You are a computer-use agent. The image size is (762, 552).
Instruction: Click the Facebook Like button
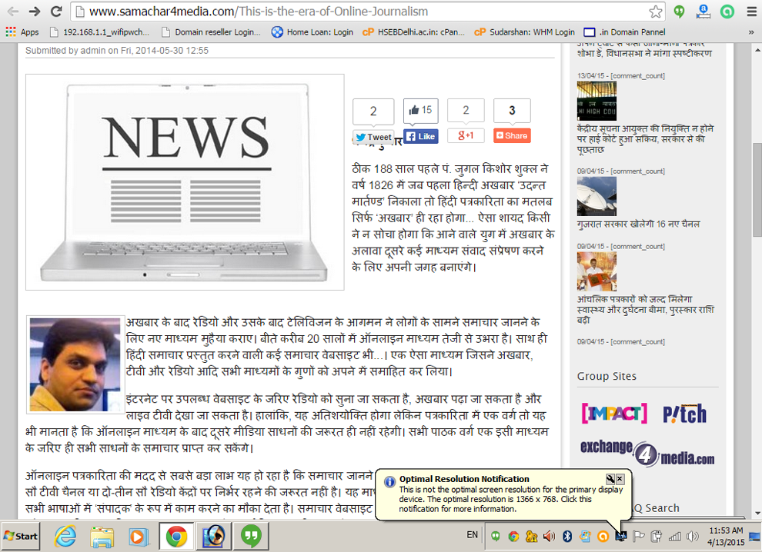(x=420, y=136)
